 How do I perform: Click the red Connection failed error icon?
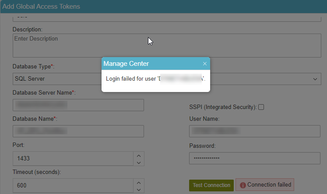(x=243, y=185)
